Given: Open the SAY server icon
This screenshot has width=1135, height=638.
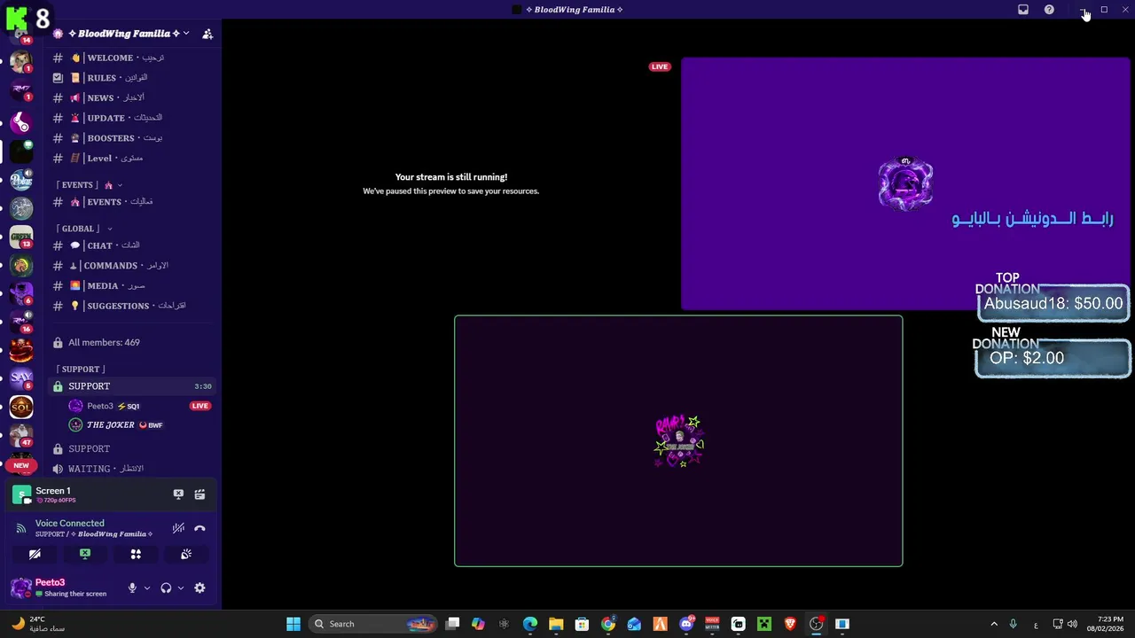Looking at the screenshot, I should [21, 378].
